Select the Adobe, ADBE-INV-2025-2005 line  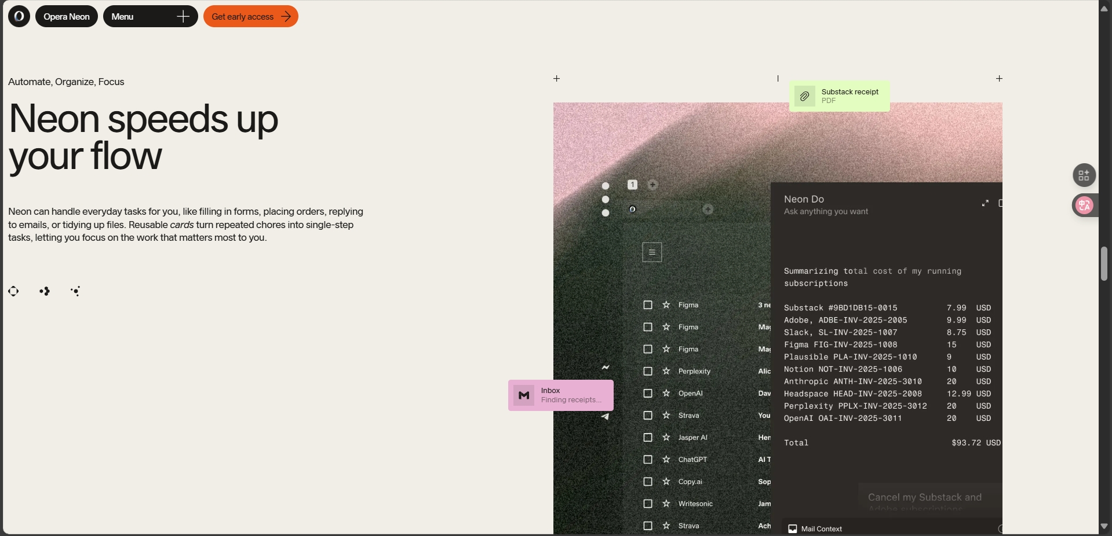(x=887, y=320)
